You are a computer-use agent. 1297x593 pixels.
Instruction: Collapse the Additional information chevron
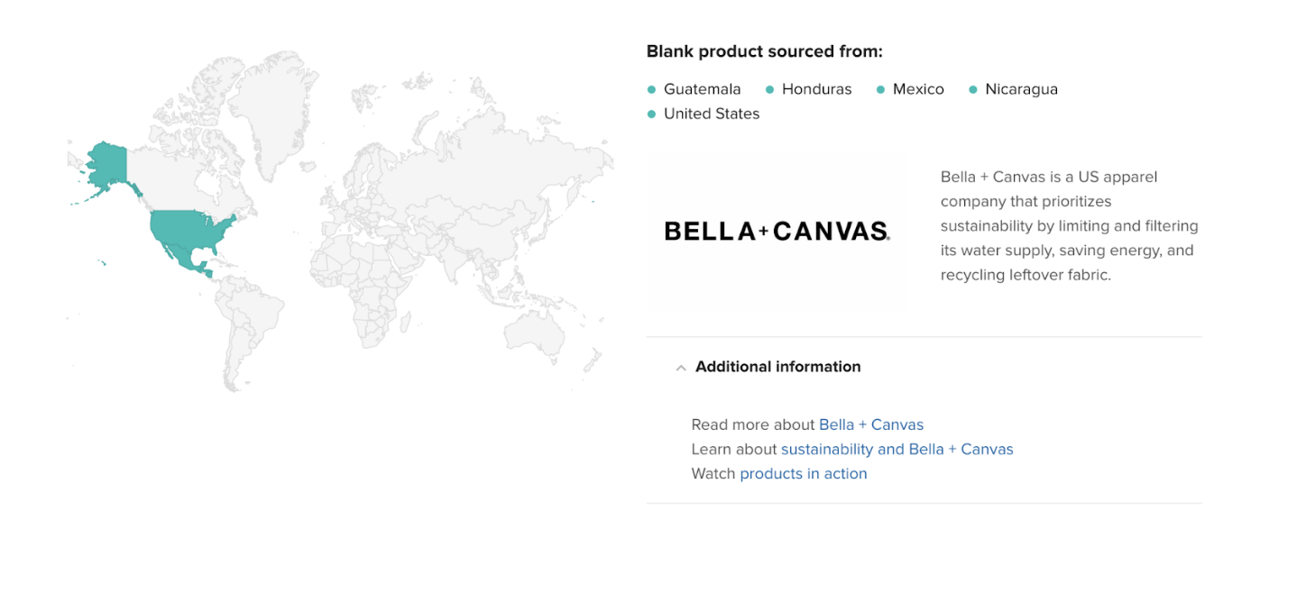pyautogui.click(x=681, y=368)
